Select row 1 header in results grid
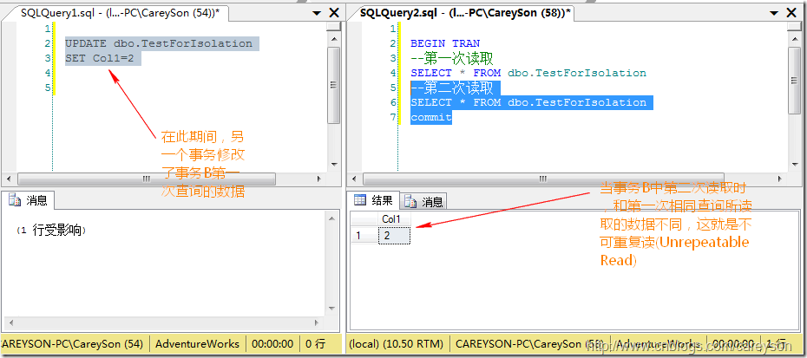Image resolution: width=807 pixels, height=358 pixels. pos(358,235)
